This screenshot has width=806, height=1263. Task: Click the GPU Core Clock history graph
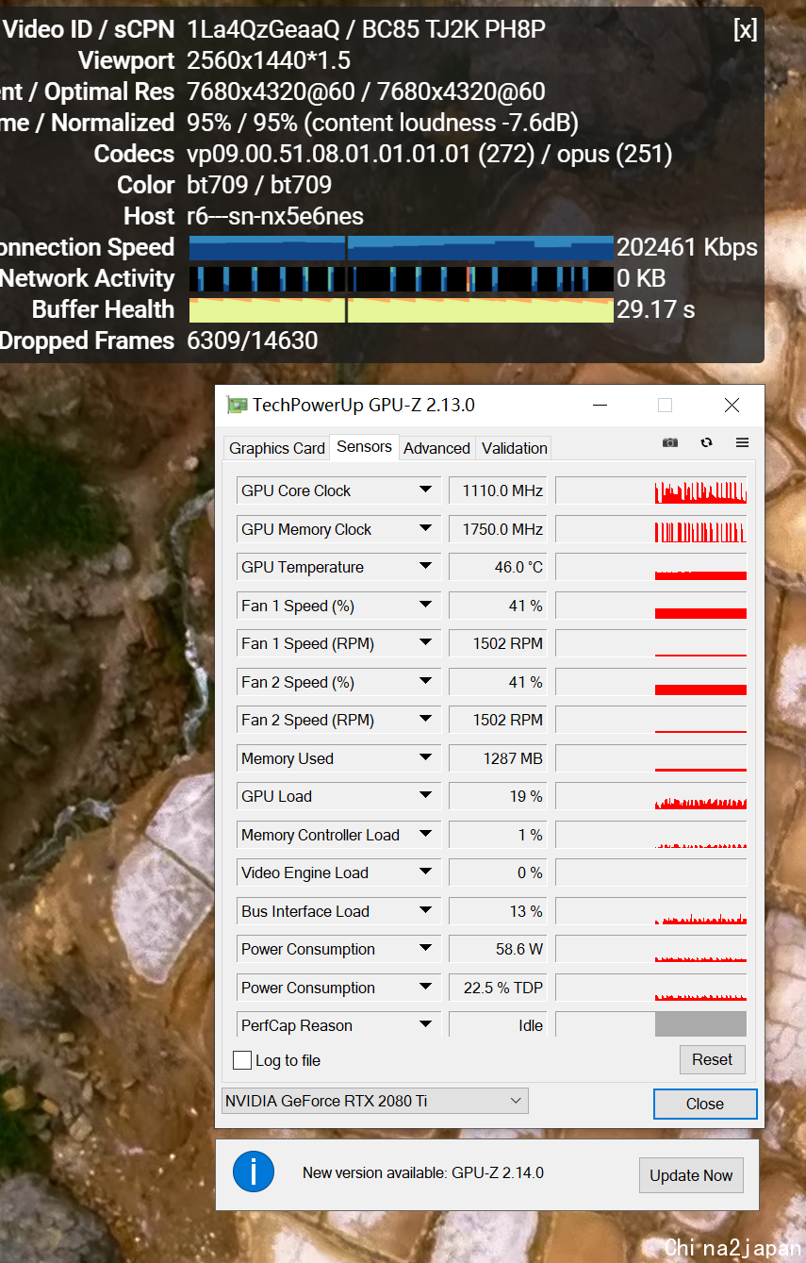tap(651, 490)
